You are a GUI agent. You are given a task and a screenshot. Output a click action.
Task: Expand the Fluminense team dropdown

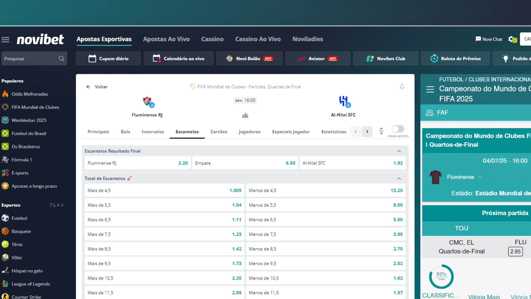480,177
